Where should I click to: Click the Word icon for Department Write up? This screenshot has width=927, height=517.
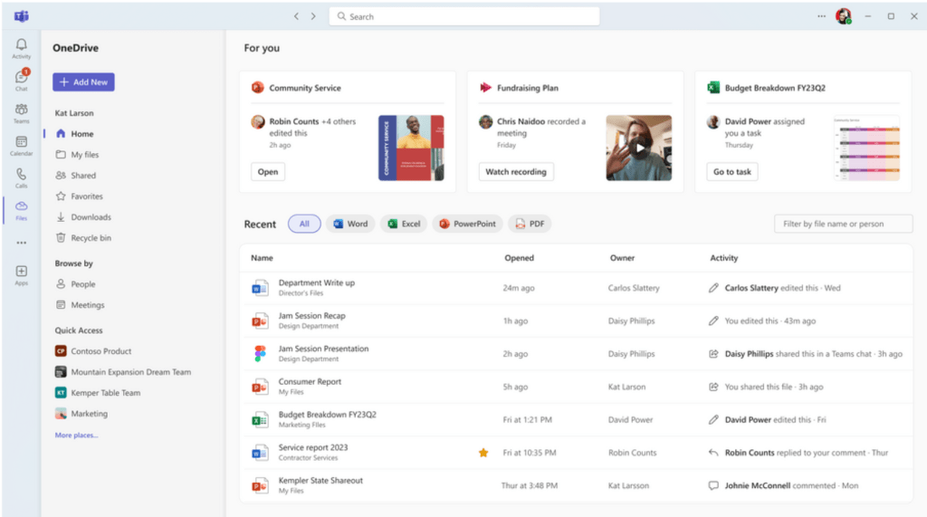[x=260, y=288]
